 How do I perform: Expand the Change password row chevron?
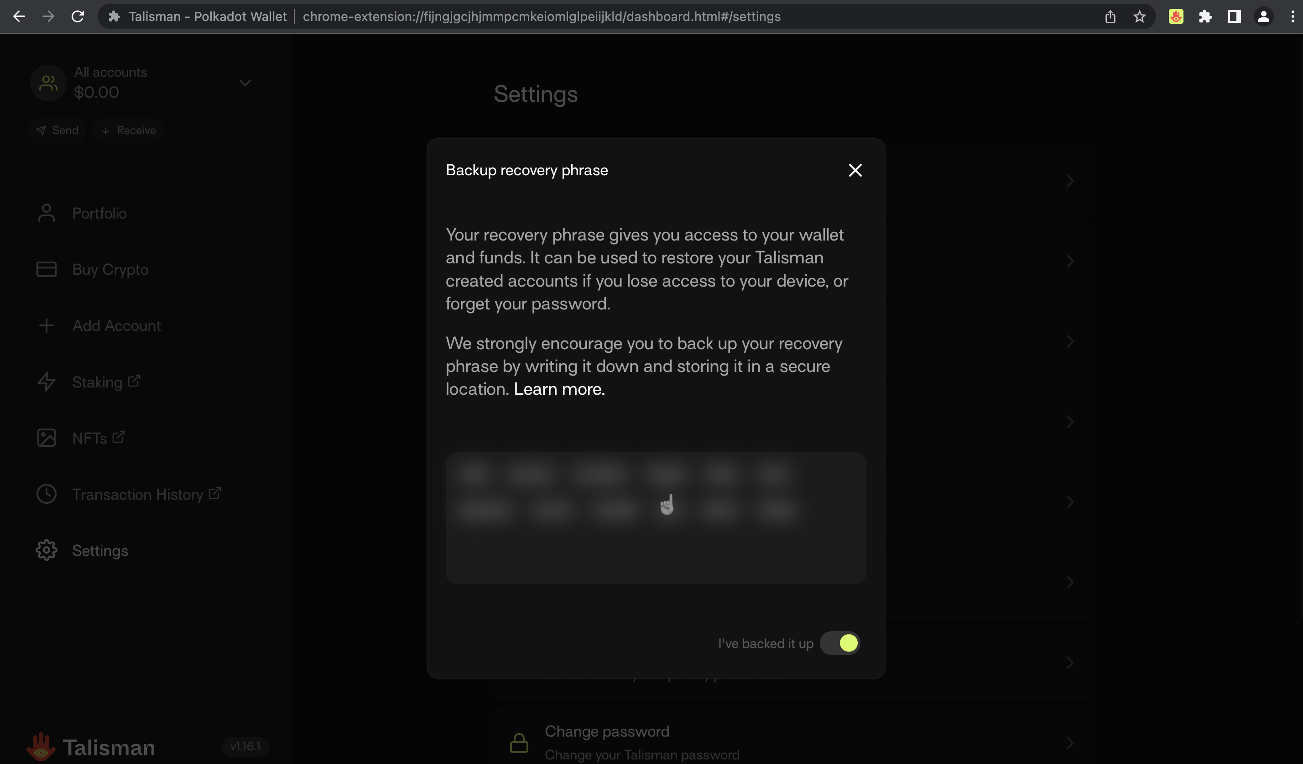[1070, 743]
